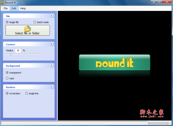Collapse the File panel with chevron
This screenshot has height=126, width=173.
[52, 16]
